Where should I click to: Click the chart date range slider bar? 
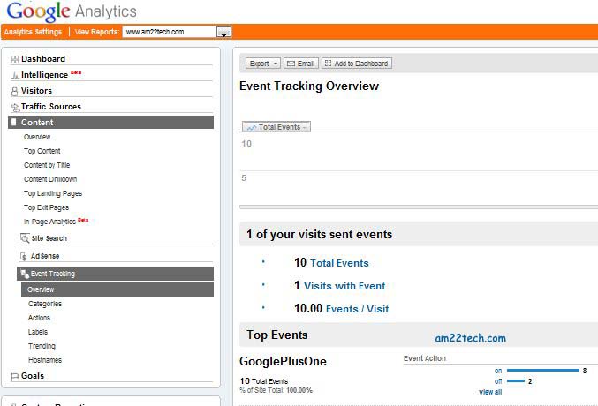[419, 207]
